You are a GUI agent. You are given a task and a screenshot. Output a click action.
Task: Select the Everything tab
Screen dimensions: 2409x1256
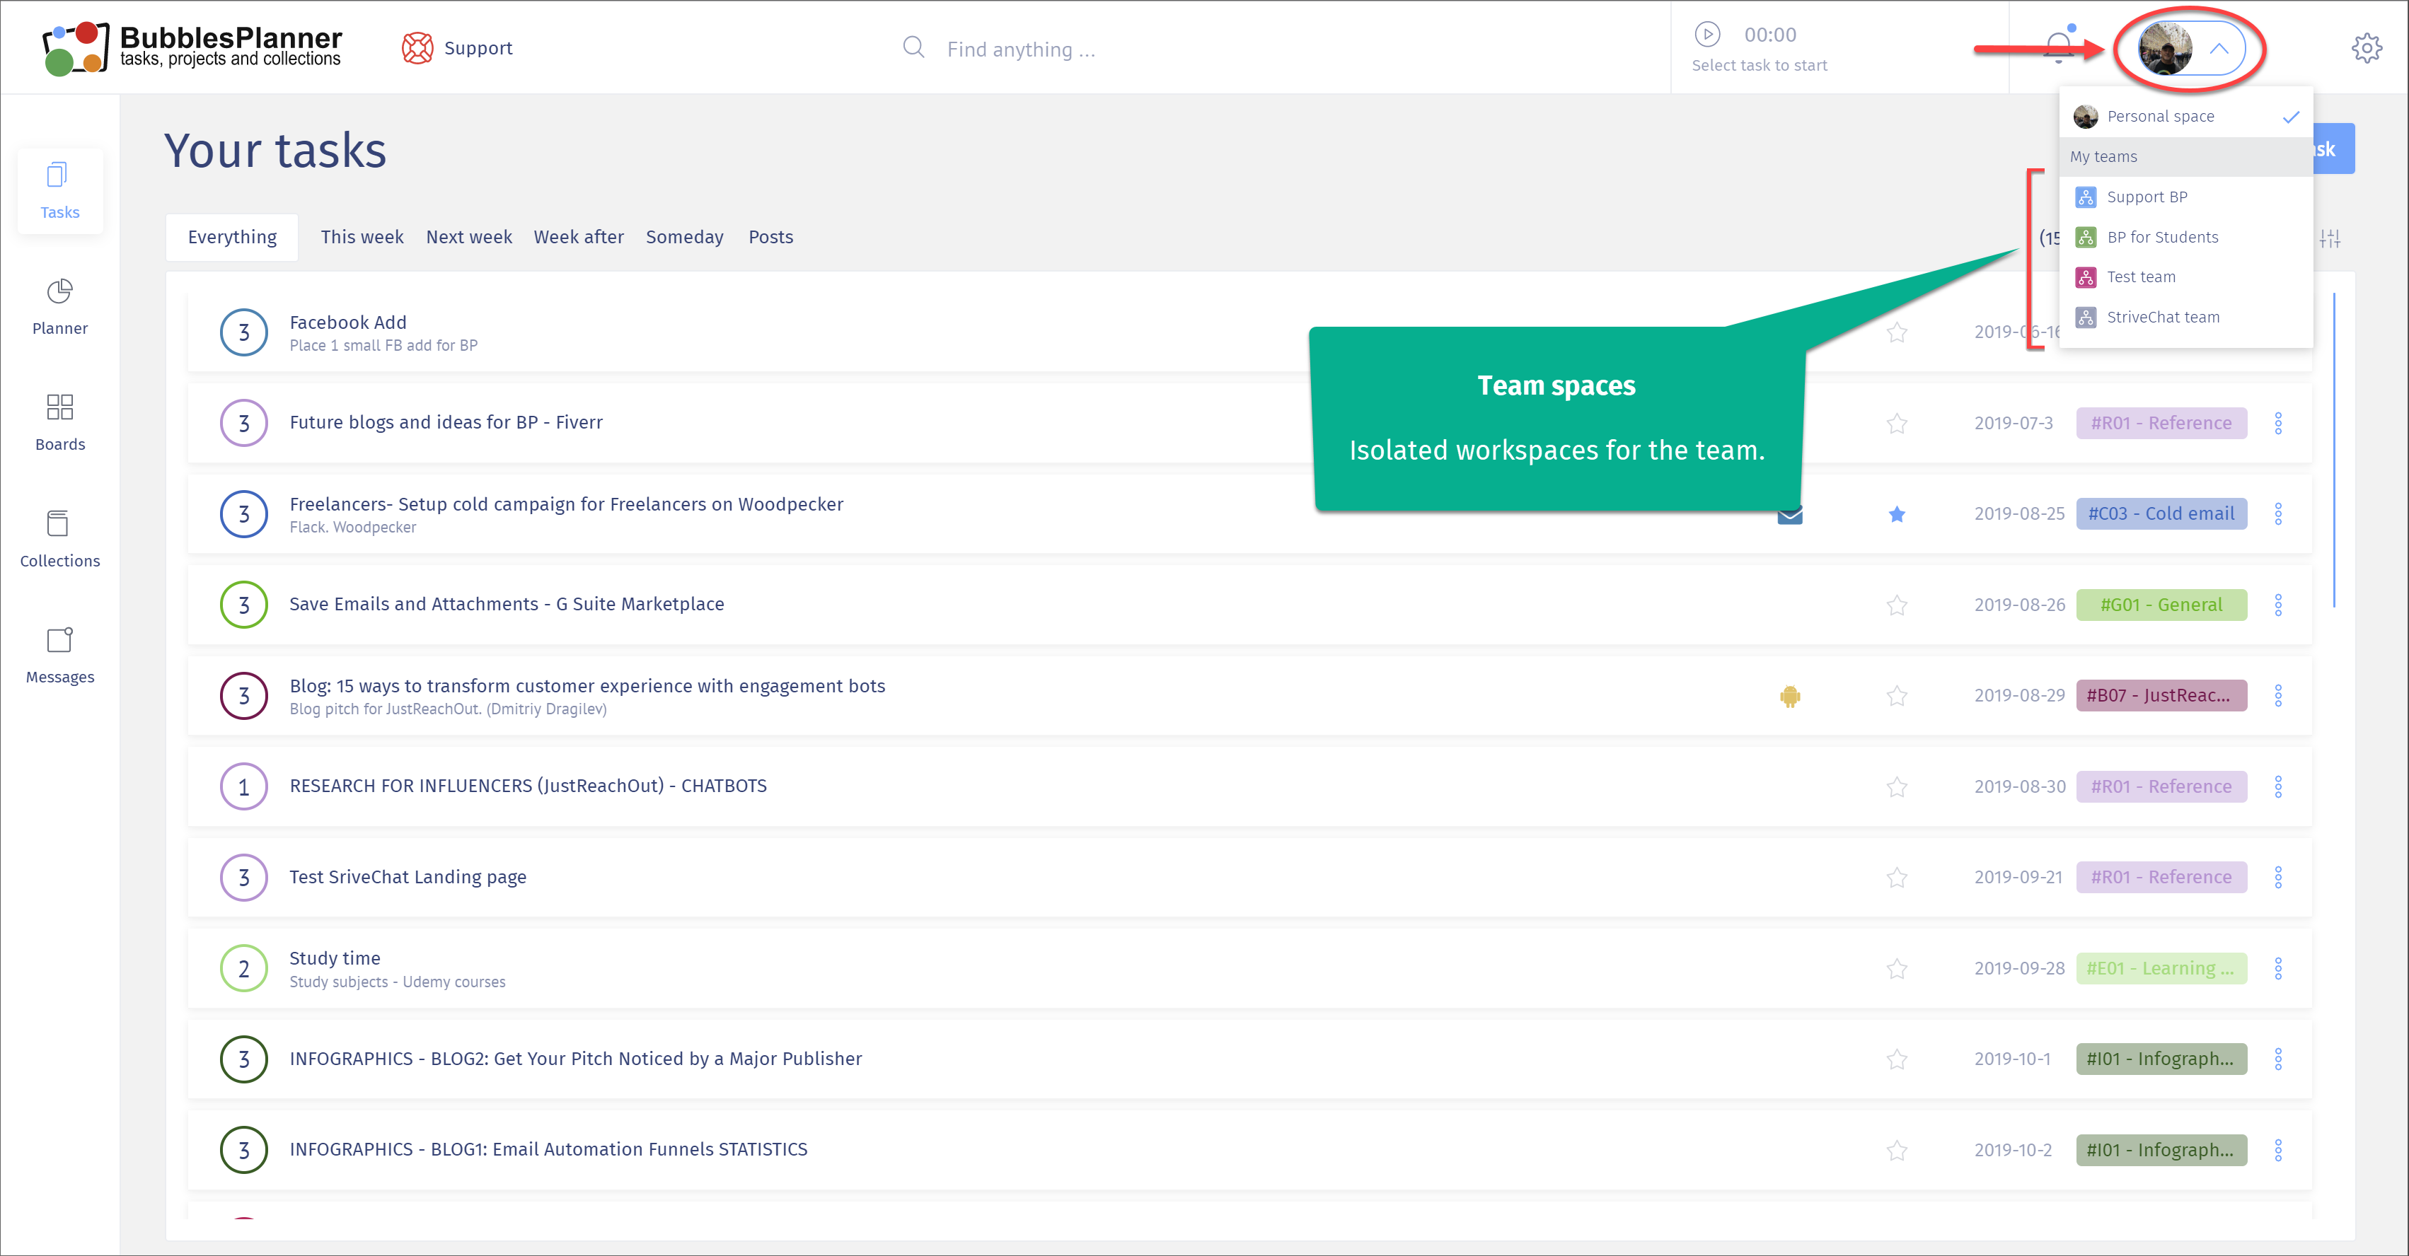(232, 238)
